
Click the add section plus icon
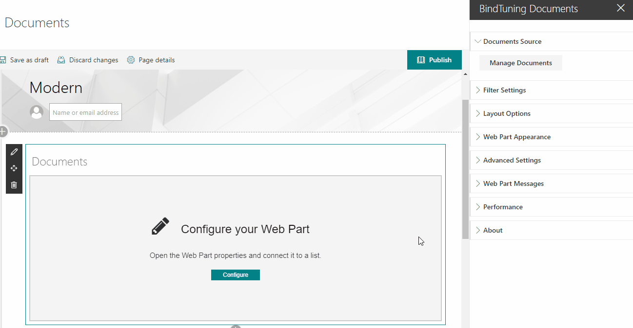click(2, 131)
